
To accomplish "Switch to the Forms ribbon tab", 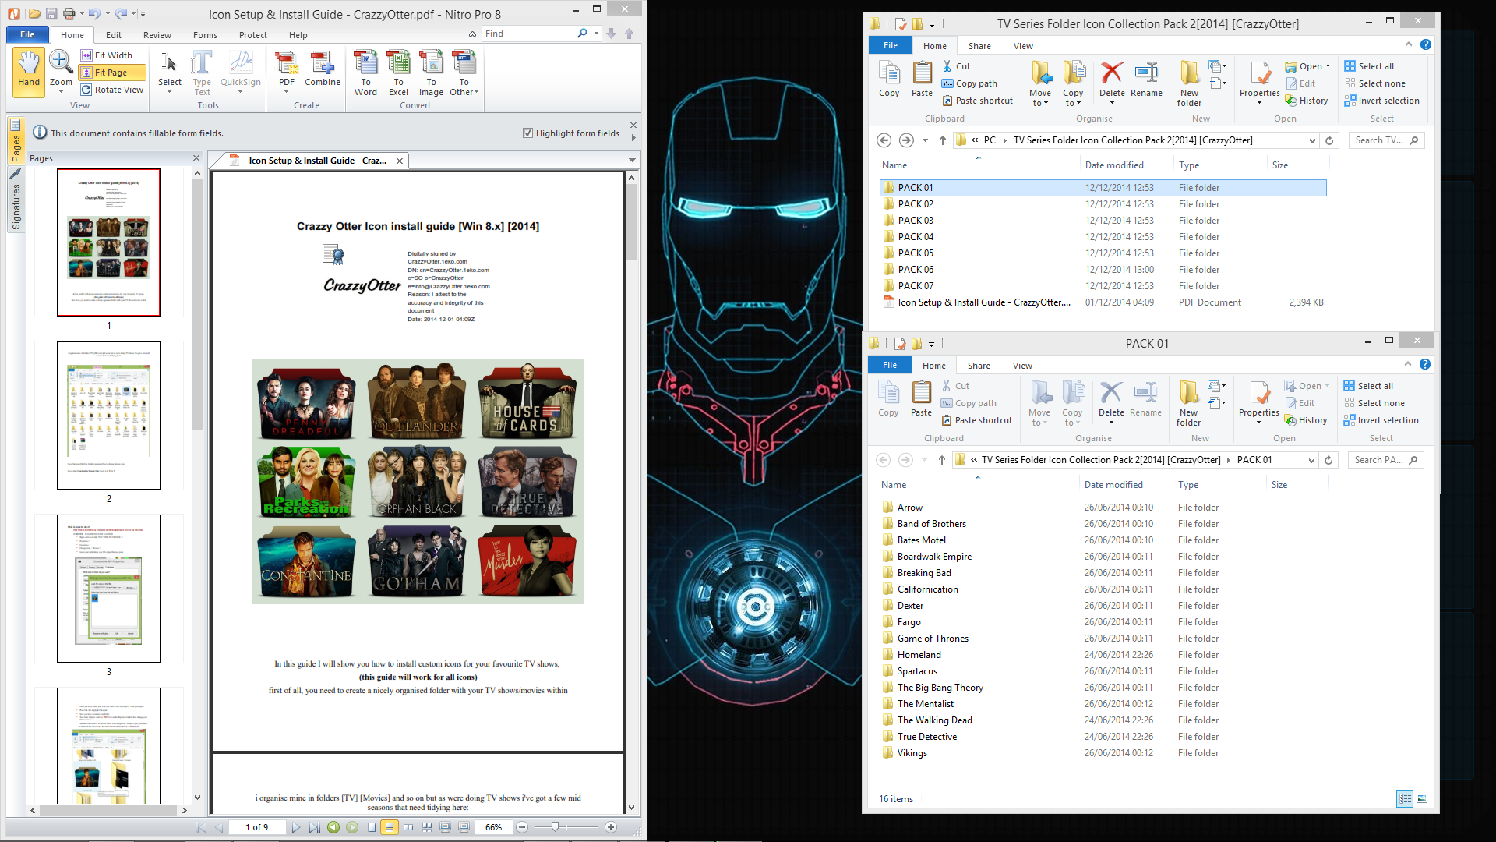I will [x=205, y=35].
